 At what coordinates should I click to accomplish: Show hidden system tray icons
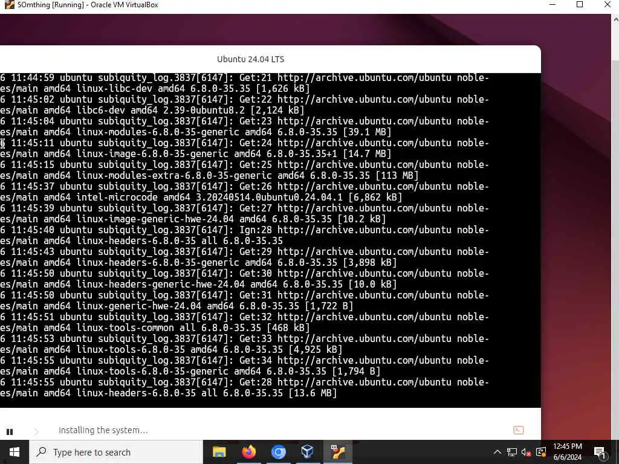[497, 452]
